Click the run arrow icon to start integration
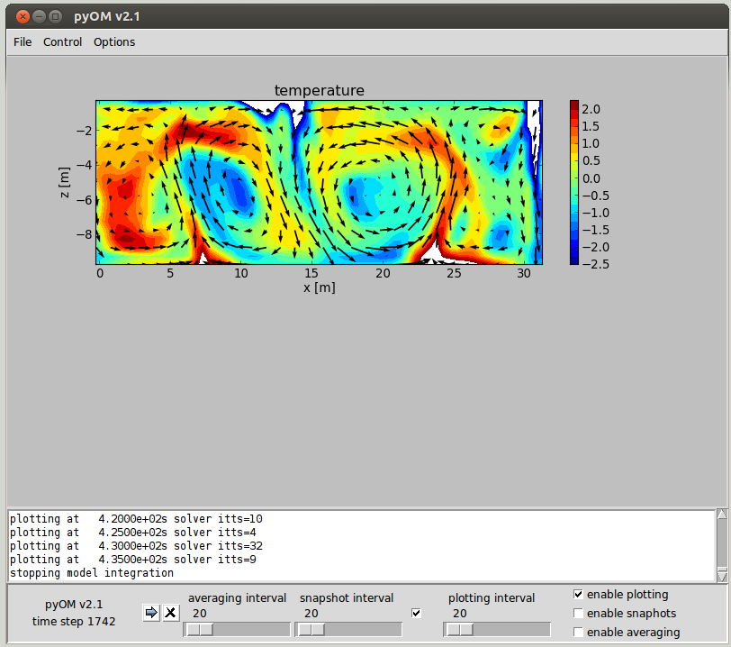Image resolution: width=731 pixels, height=647 pixels. point(151,613)
